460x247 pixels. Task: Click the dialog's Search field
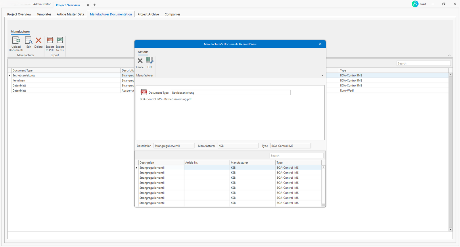click(x=296, y=156)
